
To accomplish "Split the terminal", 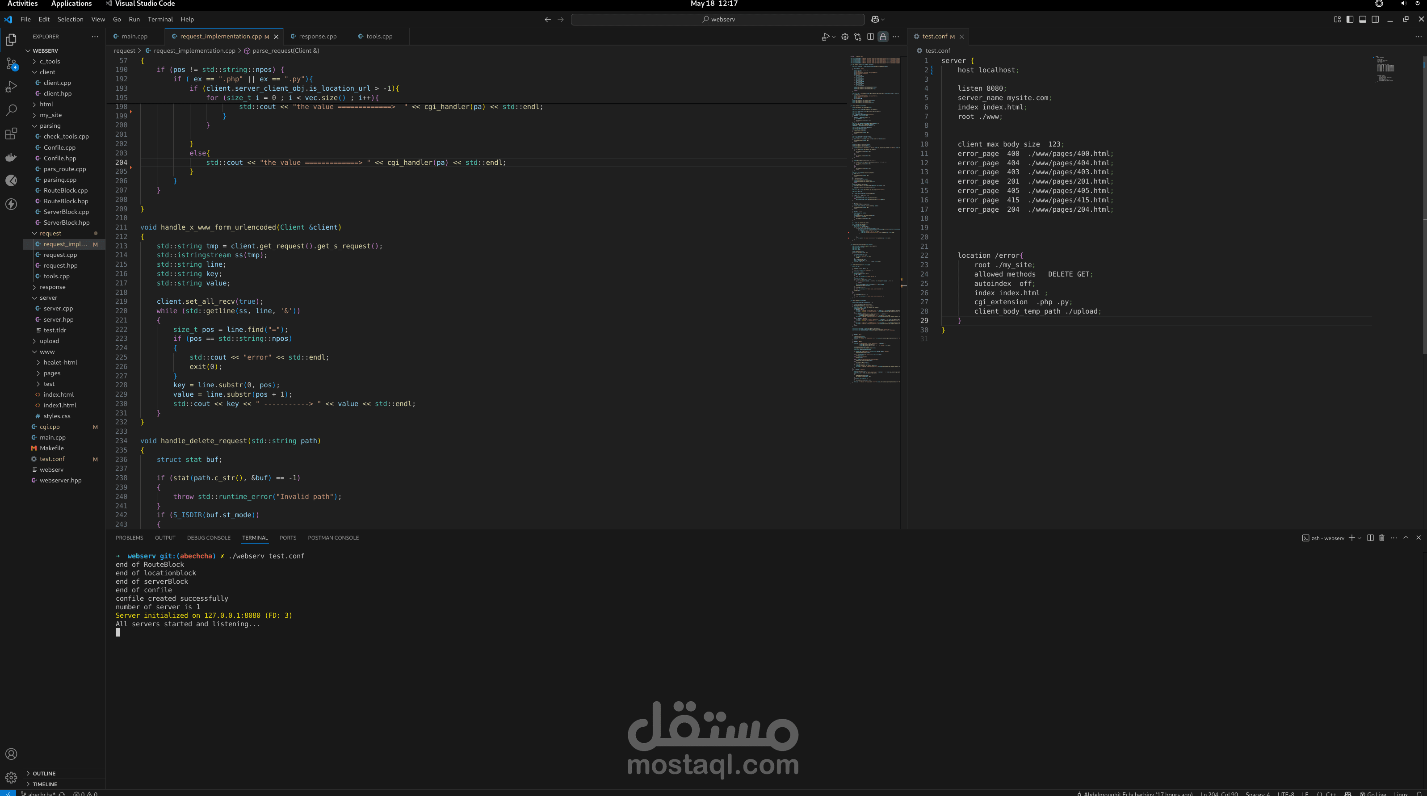I will 1371,538.
